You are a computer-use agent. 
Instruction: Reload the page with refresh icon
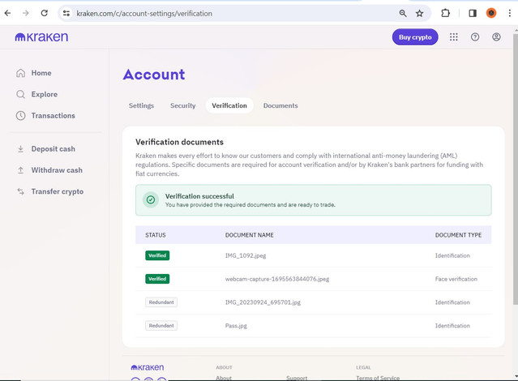click(45, 13)
